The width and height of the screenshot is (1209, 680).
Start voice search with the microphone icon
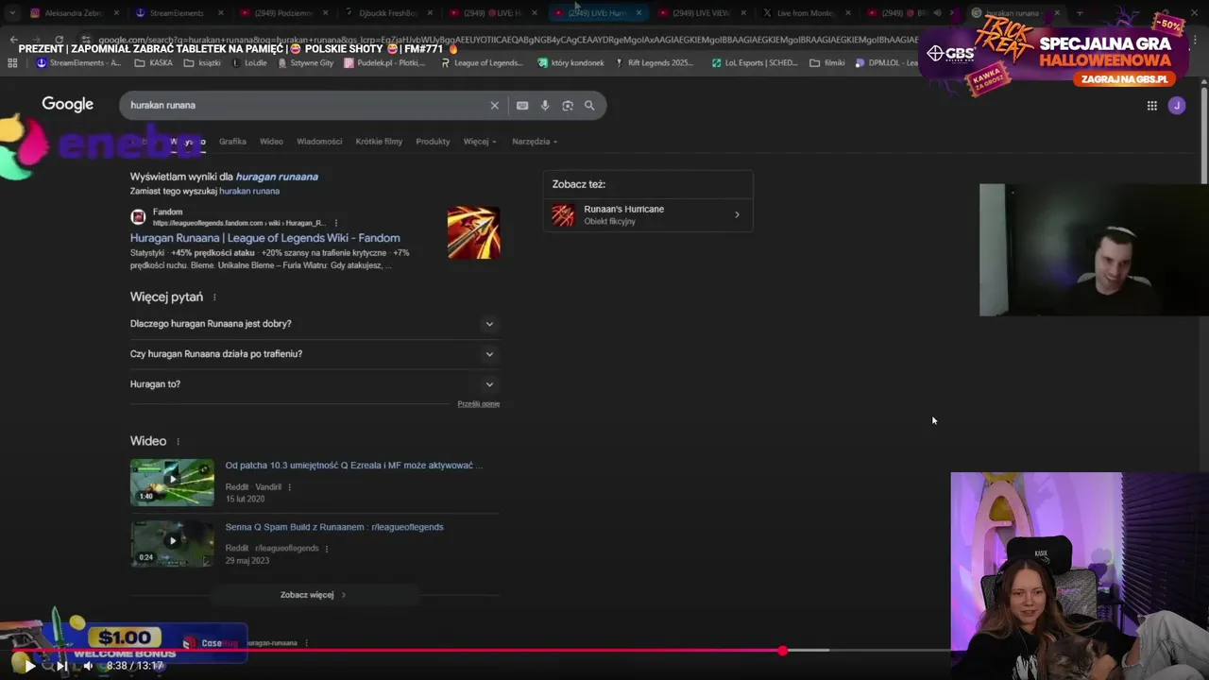click(x=545, y=106)
